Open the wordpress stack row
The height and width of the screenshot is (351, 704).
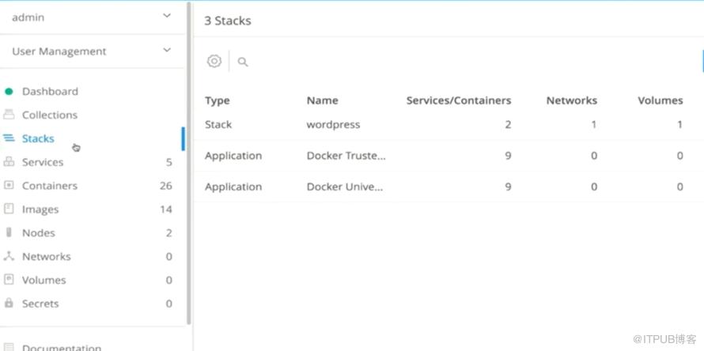[x=448, y=124]
